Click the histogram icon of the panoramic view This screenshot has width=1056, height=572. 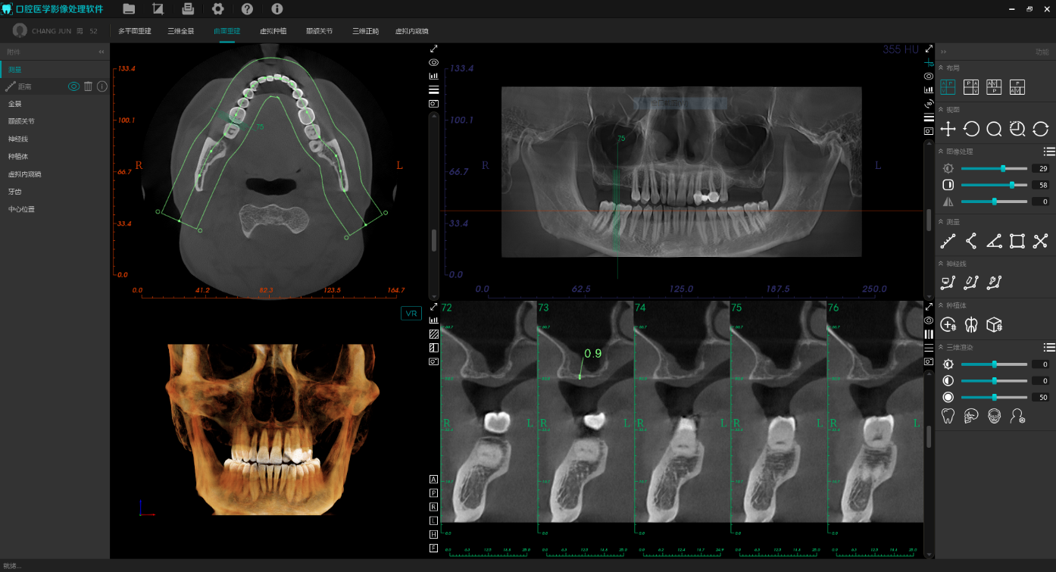click(x=929, y=89)
